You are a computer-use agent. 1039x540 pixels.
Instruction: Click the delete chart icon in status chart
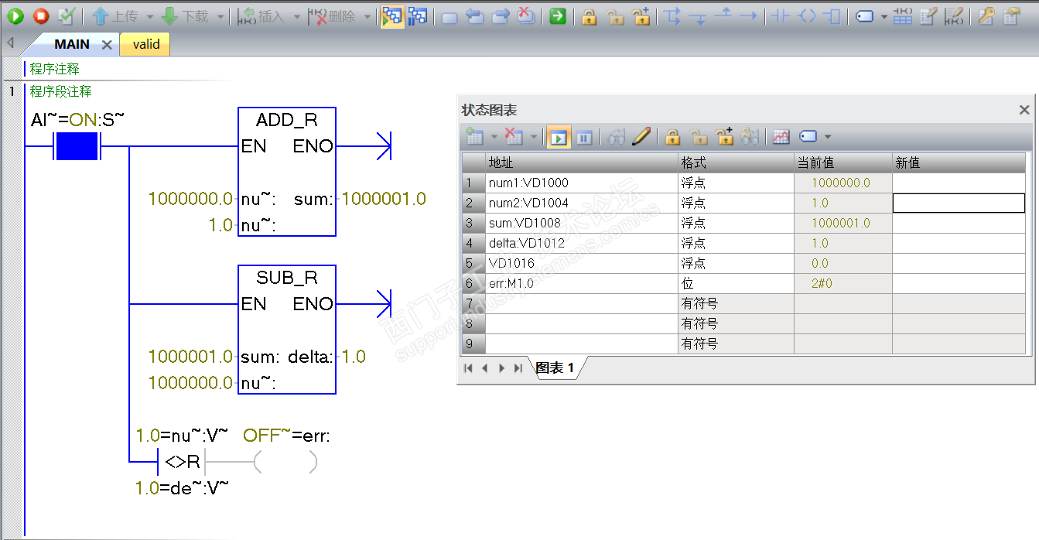513,137
